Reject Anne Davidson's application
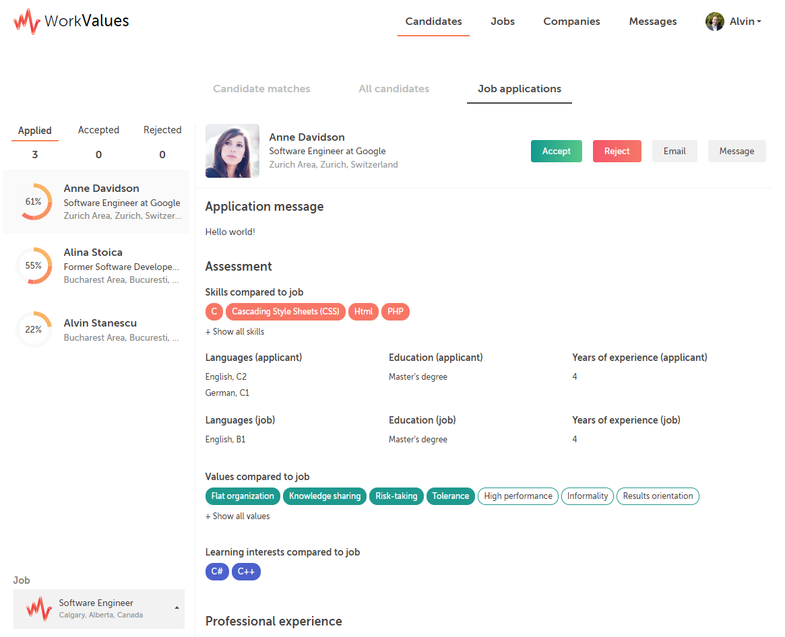Screen dimensions: 785x637 617,151
